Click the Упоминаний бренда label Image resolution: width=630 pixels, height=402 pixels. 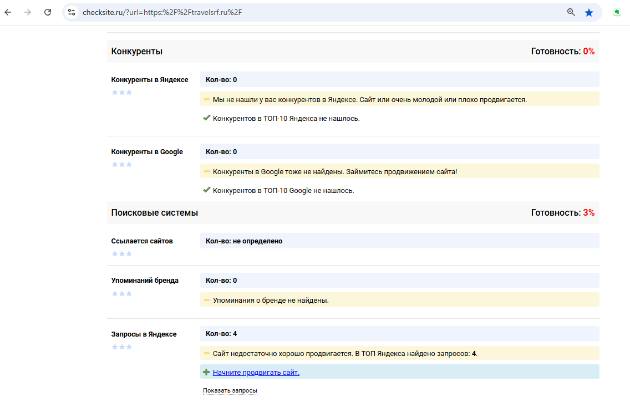145,281
